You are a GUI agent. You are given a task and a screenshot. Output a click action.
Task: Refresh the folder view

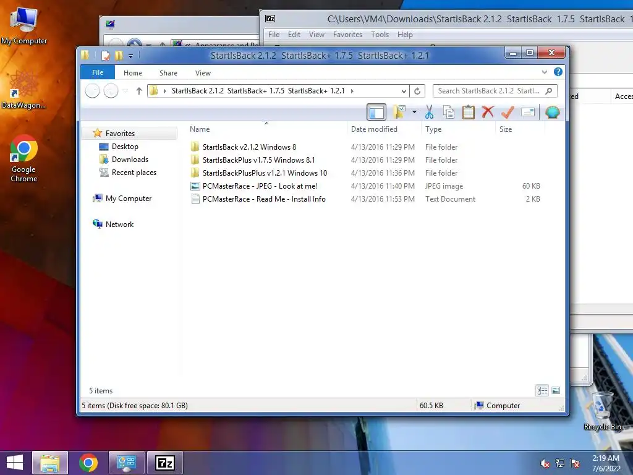click(x=417, y=92)
